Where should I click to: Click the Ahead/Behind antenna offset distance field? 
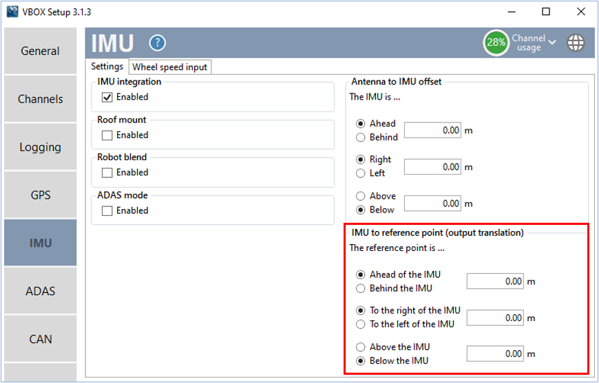pyautogui.click(x=432, y=130)
